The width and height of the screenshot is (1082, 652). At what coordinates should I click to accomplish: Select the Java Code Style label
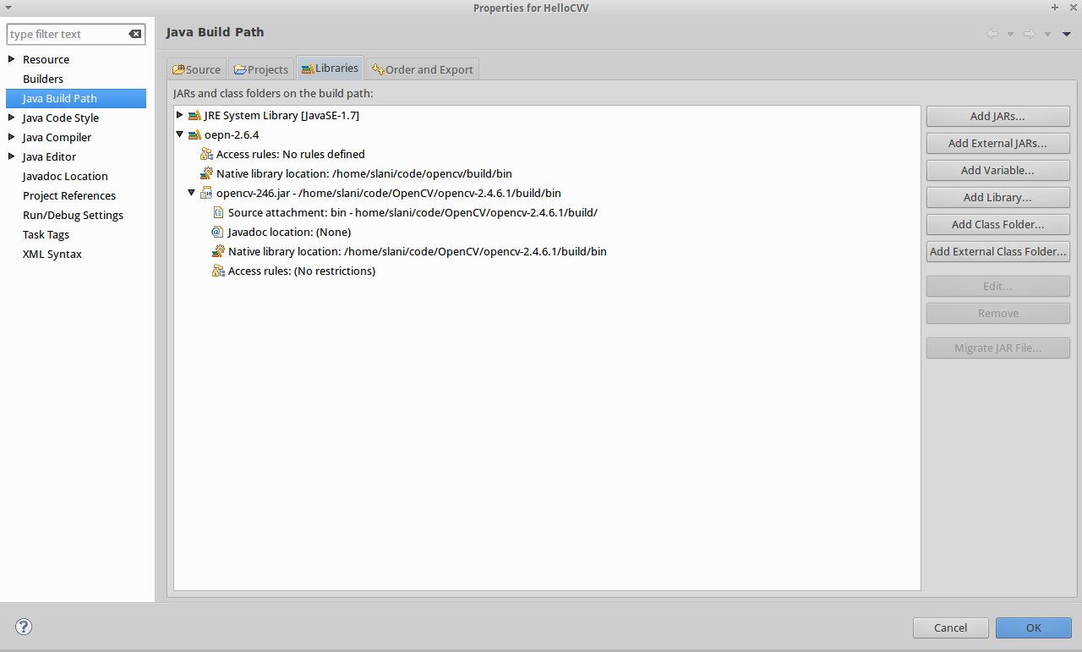[x=61, y=118]
